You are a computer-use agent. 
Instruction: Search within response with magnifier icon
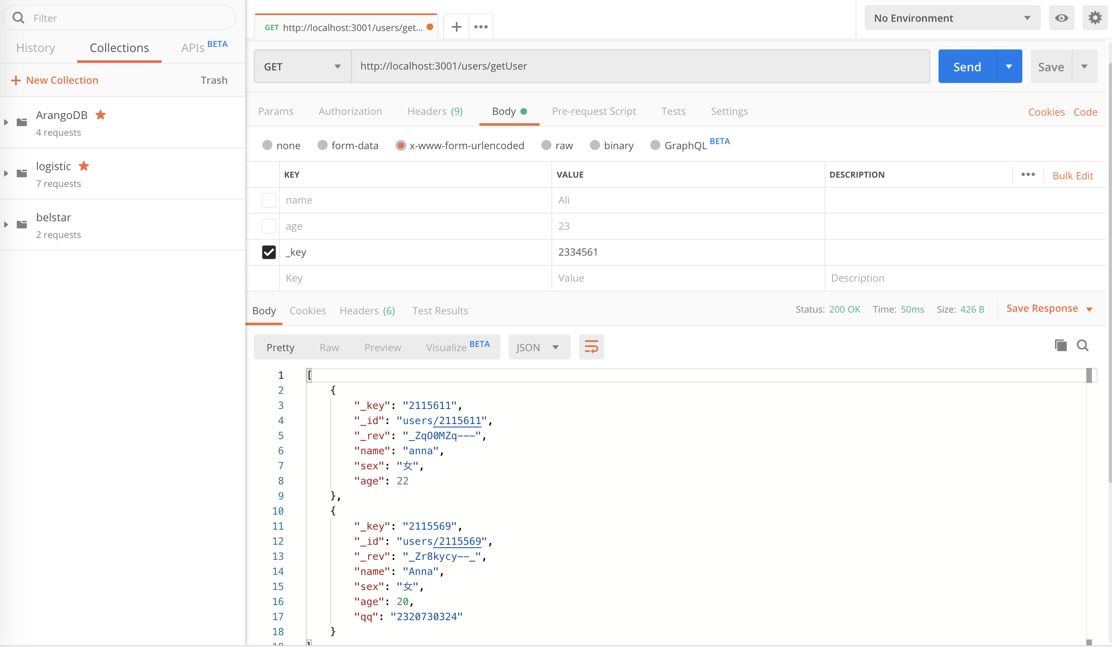coord(1082,345)
